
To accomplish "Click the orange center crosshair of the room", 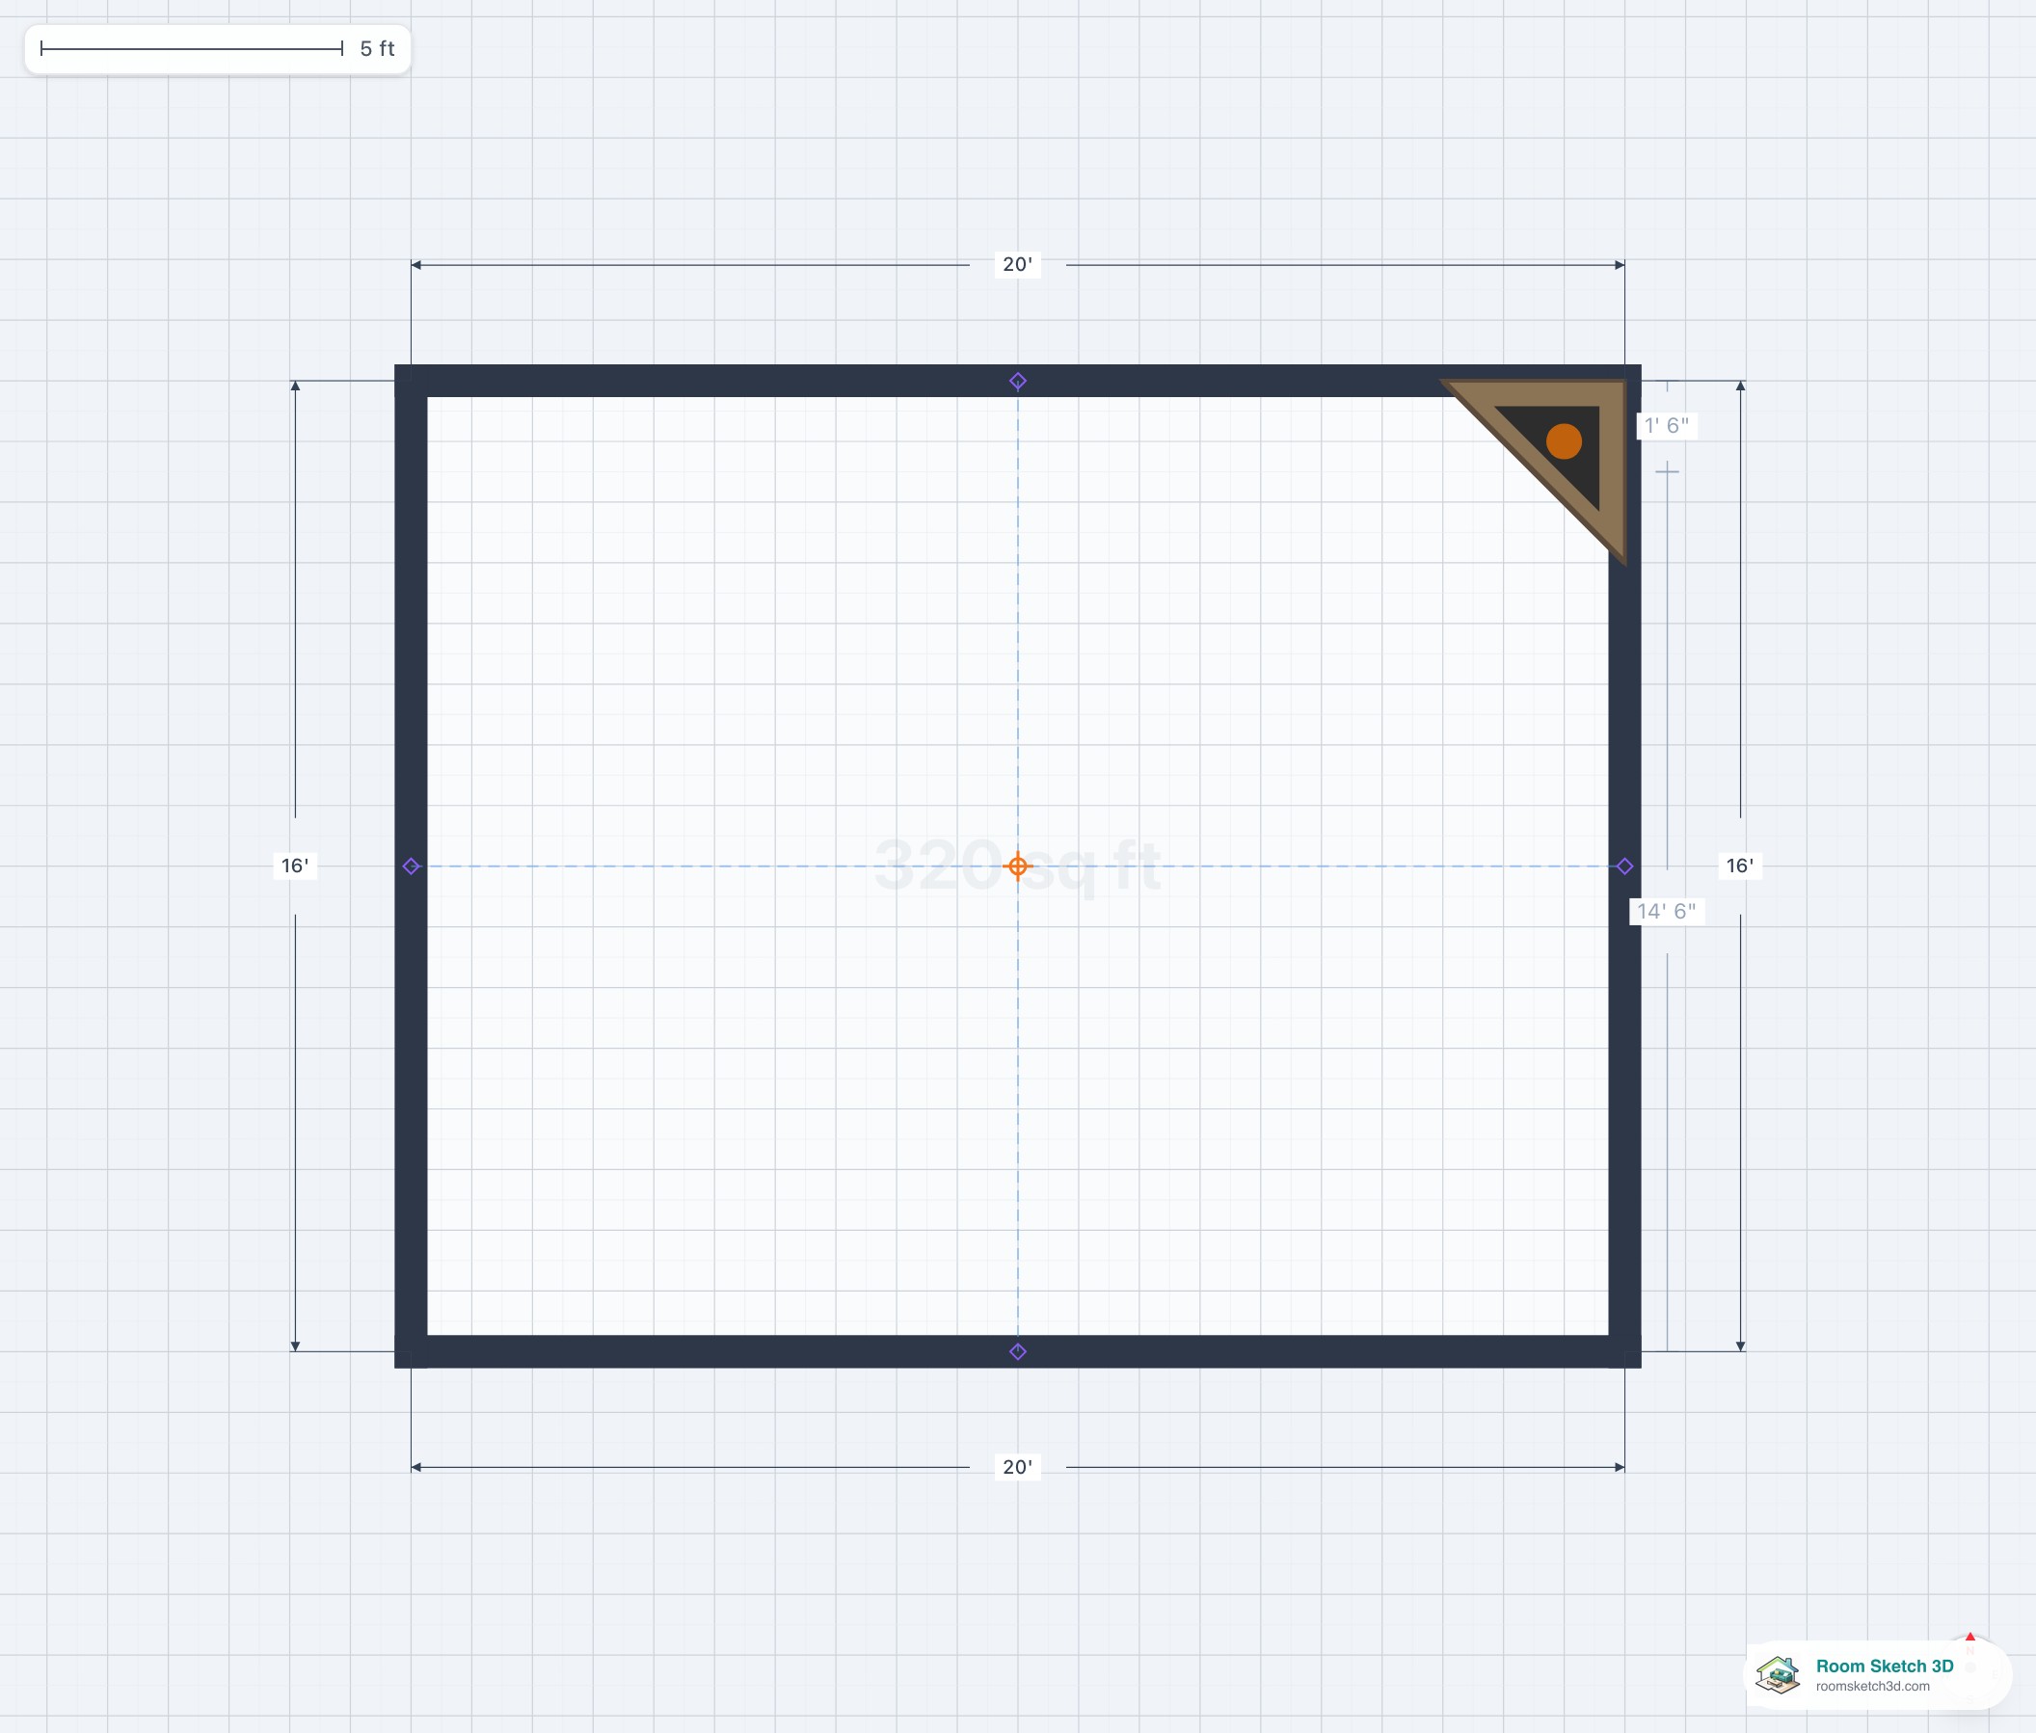I will tap(1018, 866).
